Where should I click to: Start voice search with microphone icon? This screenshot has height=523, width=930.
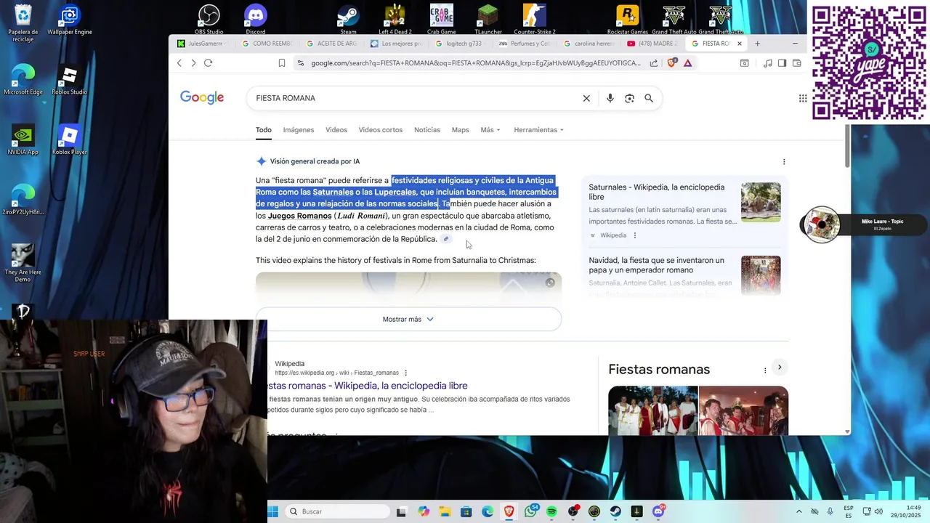pyautogui.click(x=610, y=98)
